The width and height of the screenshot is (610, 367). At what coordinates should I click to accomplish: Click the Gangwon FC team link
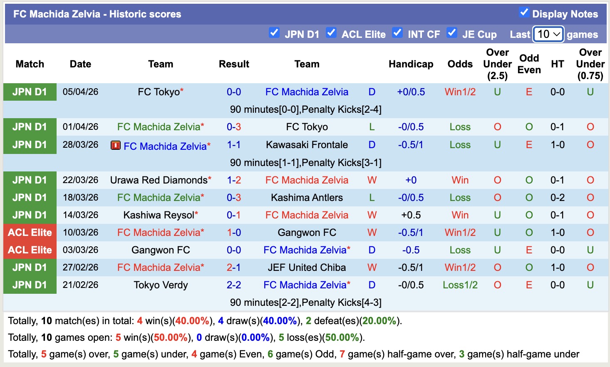tap(307, 233)
